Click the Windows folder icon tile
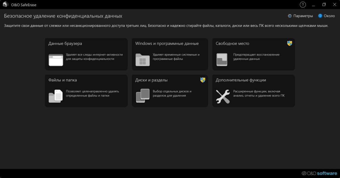340x178 pixels. click(x=143, y=60)
